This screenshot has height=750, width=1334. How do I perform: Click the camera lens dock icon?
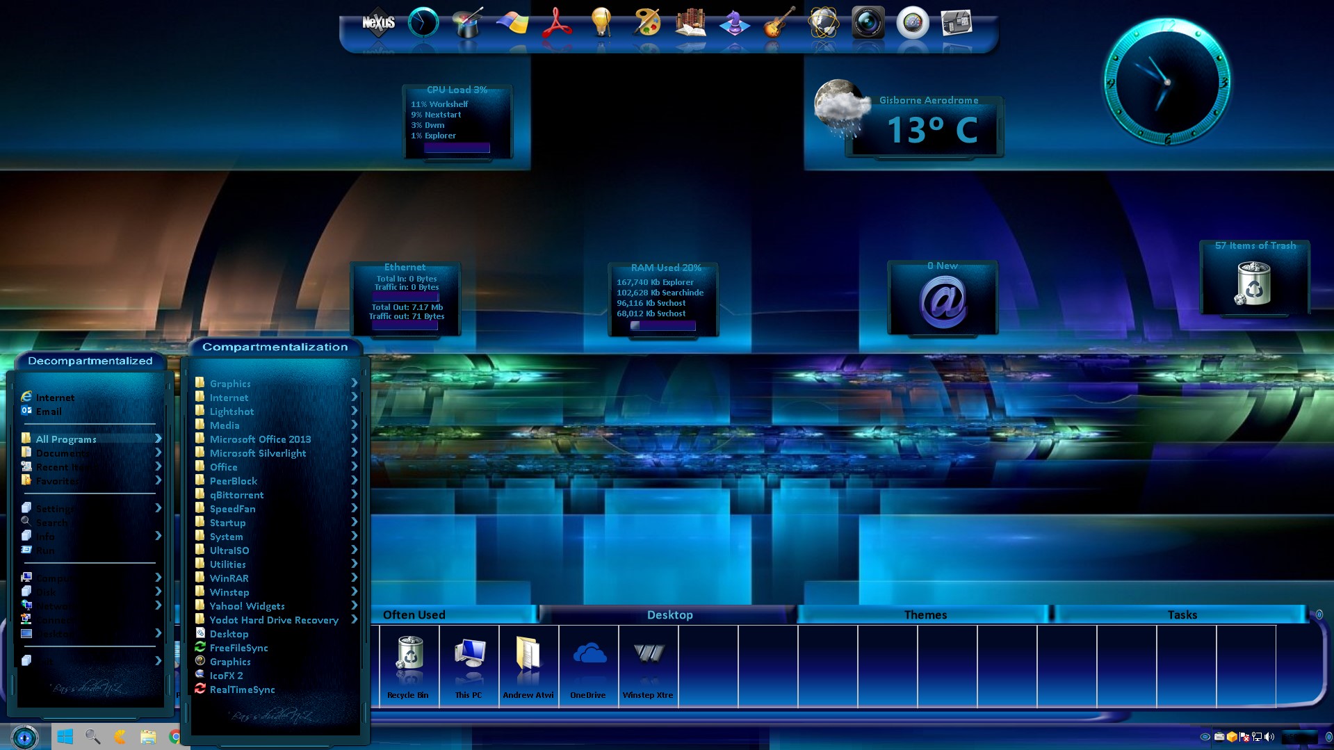pyautogui.click(x=868, y=23)
